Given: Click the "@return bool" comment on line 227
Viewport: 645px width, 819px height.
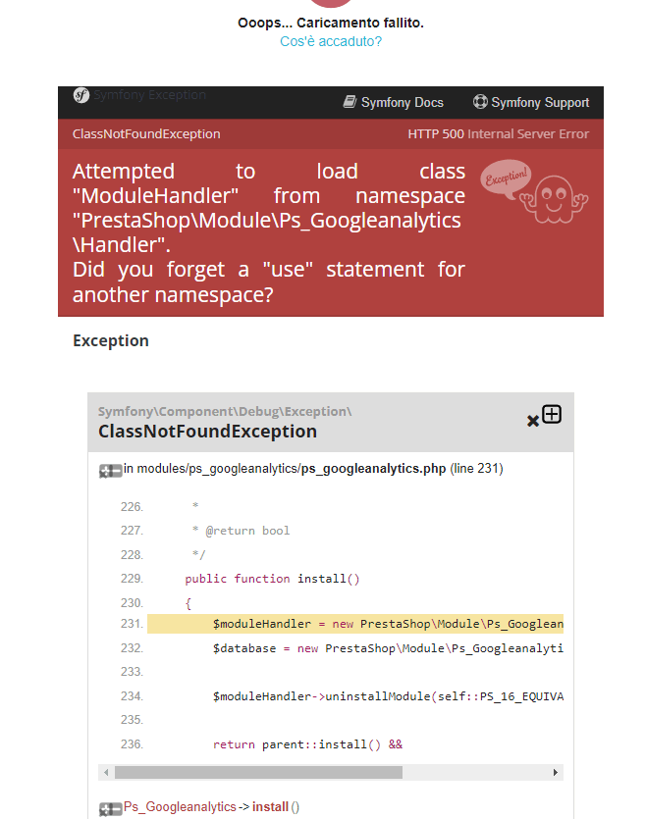Looking at the screenshot, I should click(247, 531).
